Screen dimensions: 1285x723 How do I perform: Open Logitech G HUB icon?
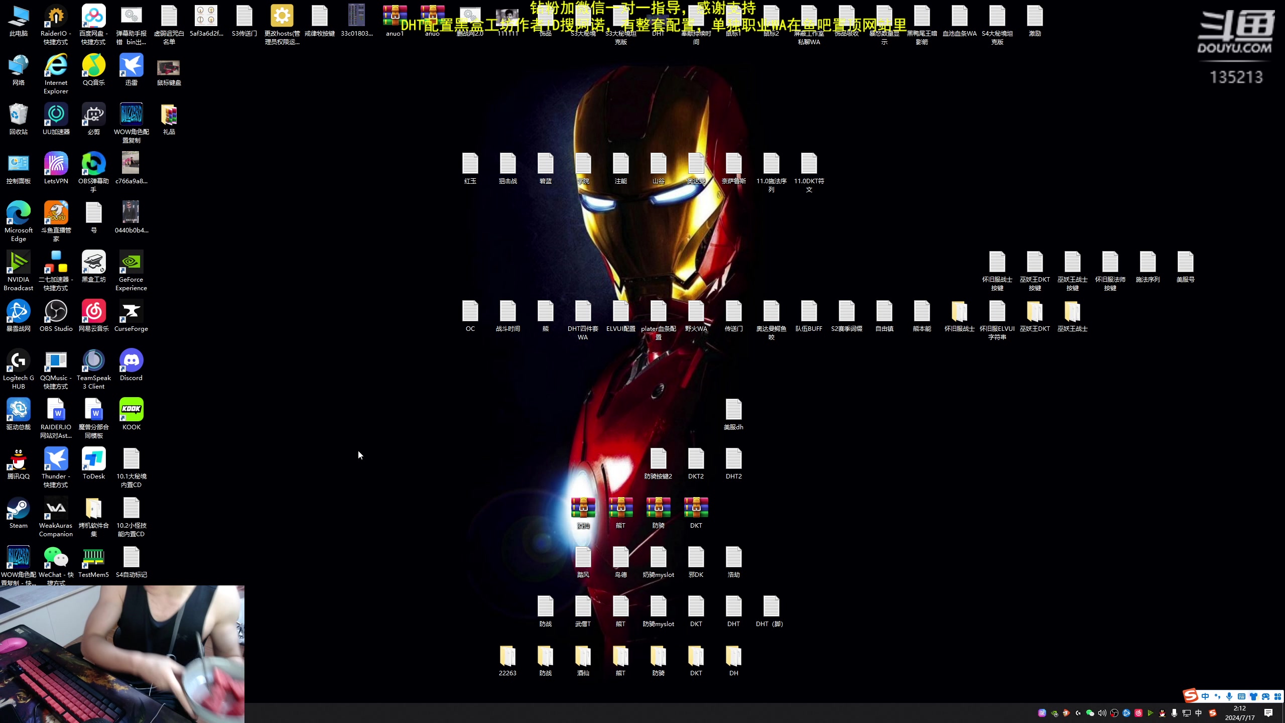[19, 370]
